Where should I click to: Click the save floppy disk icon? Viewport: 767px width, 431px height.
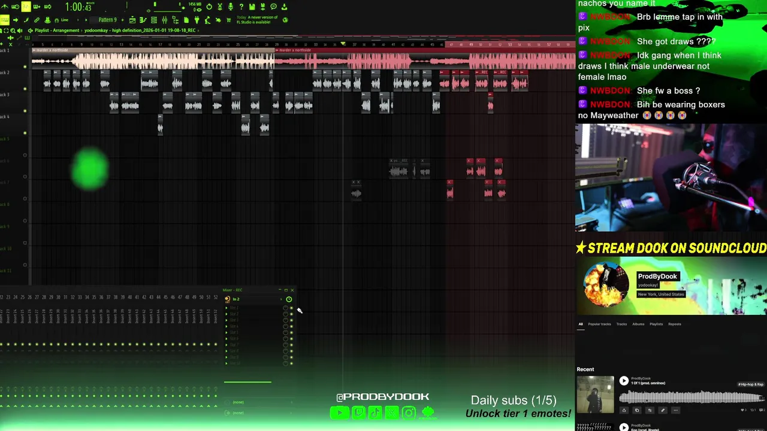(x=252, y=7)
